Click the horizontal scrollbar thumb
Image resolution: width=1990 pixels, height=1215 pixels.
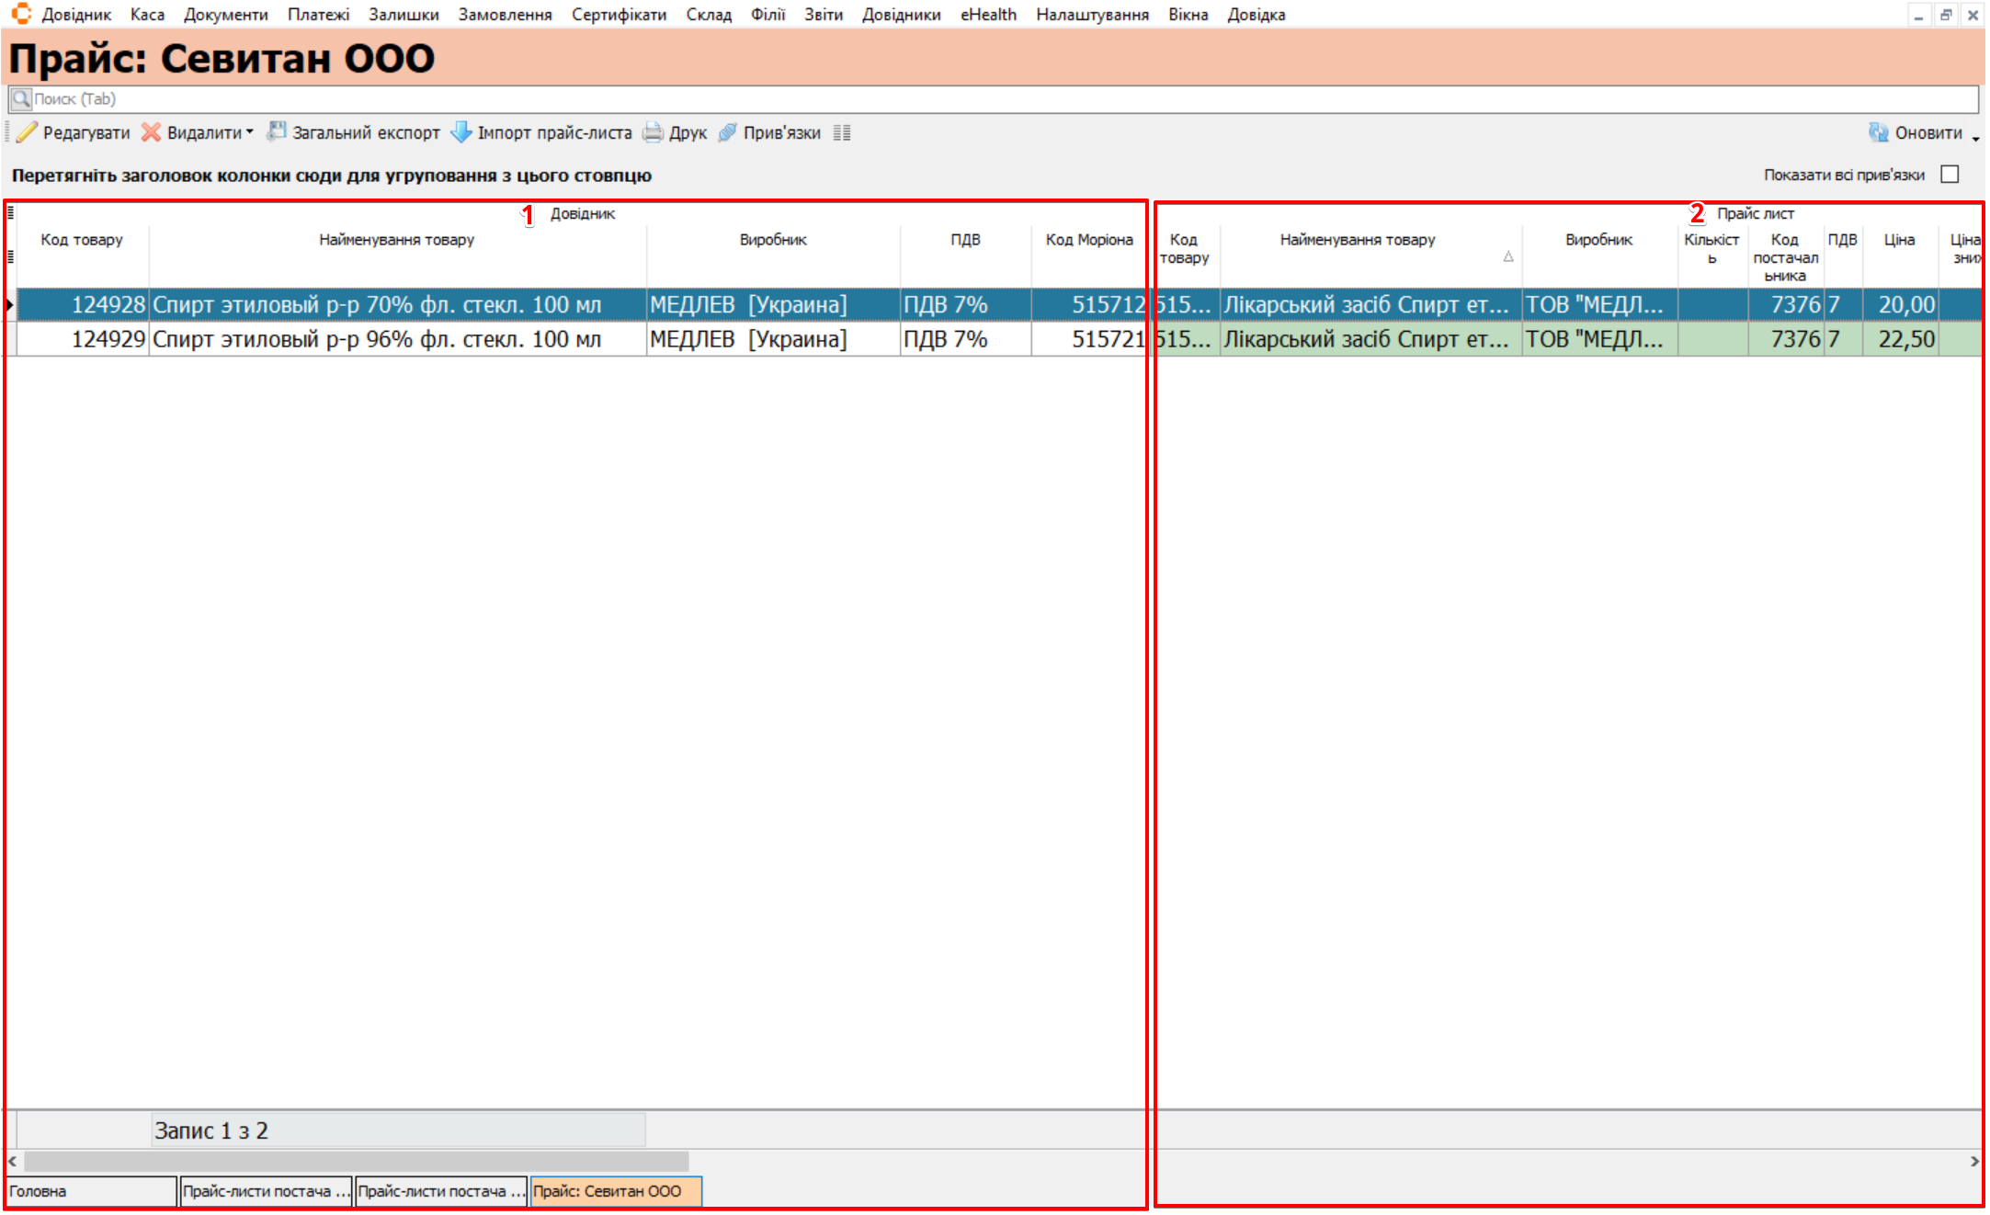[x=356, y=1162]
